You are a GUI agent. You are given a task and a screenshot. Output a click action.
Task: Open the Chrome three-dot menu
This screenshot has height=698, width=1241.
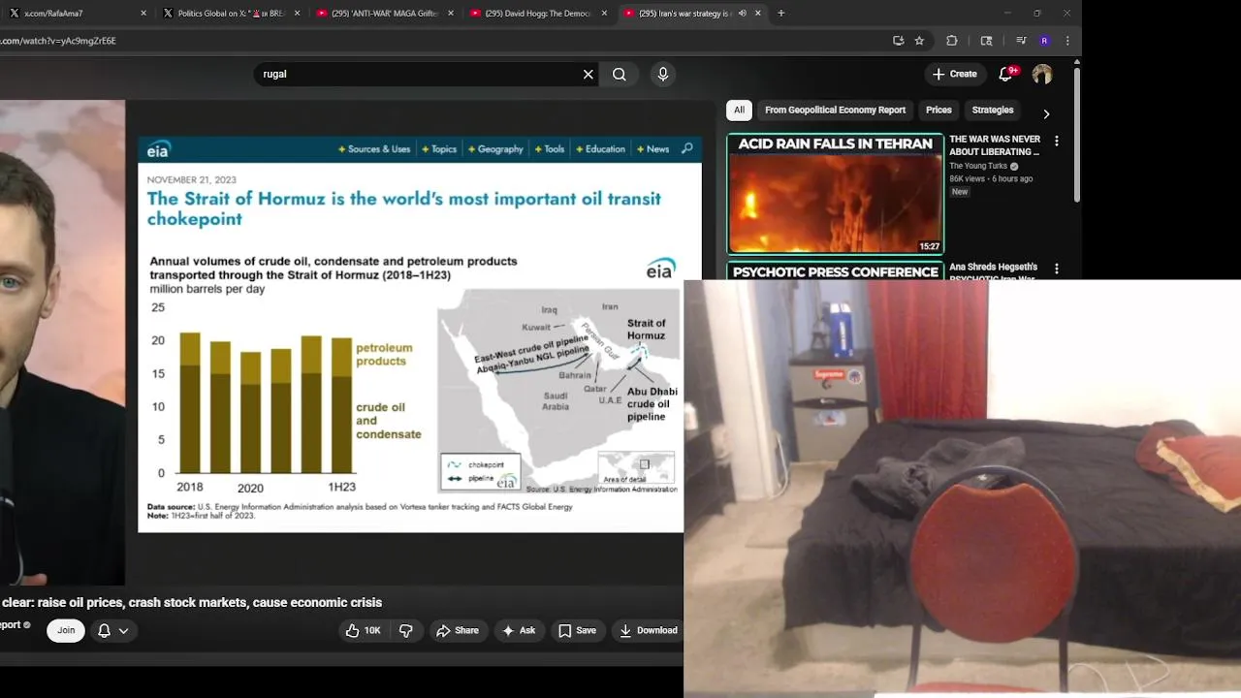1067,41
